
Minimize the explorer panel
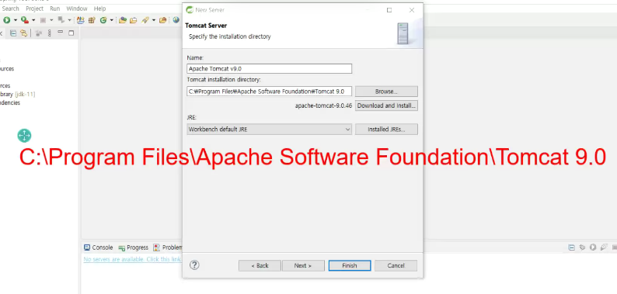pos(60,33)
